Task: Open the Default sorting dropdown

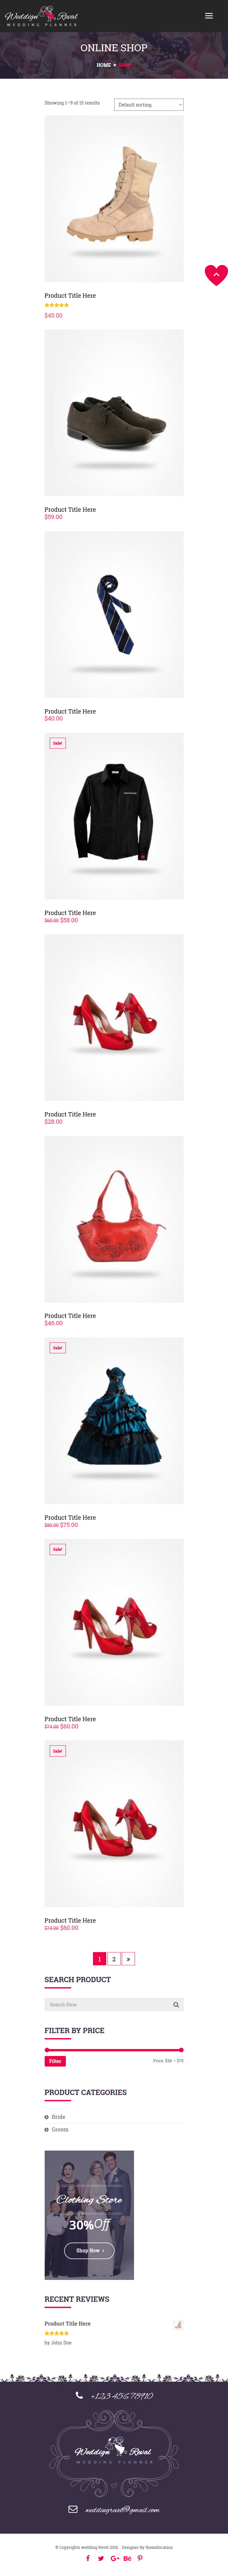Action: [x=149, y=104]
